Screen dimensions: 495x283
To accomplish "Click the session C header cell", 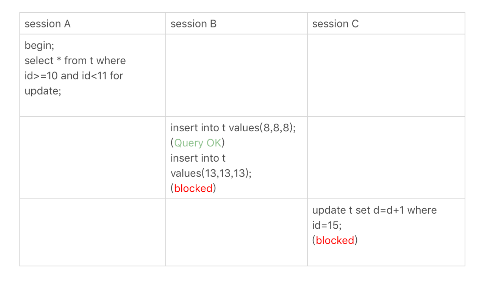I will tap(386, 23).
